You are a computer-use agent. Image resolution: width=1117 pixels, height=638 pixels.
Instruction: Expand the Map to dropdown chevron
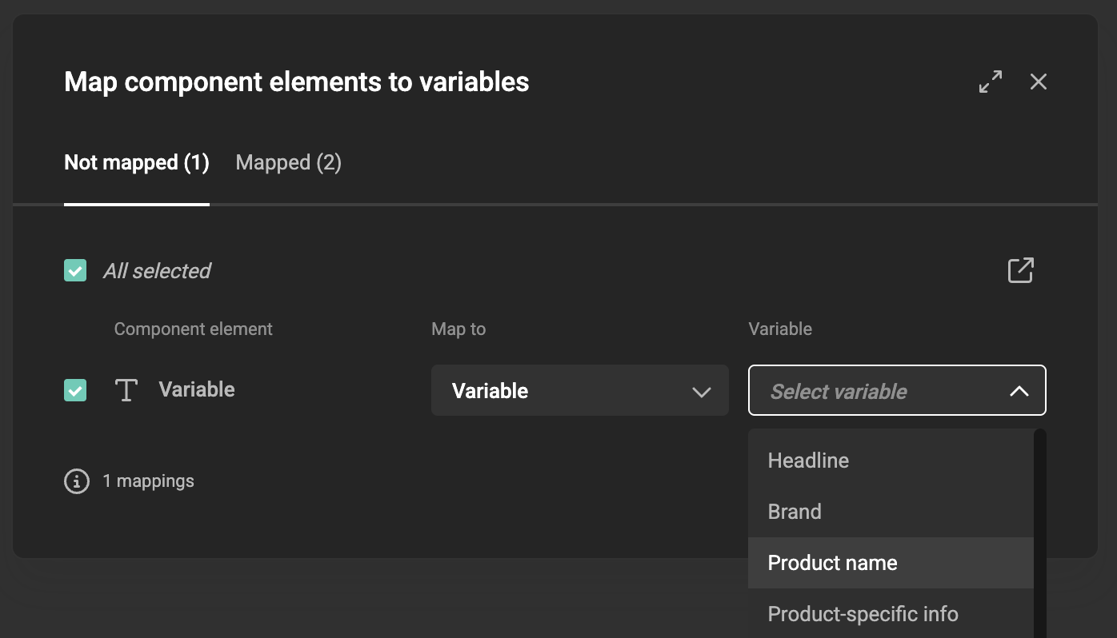702,393
